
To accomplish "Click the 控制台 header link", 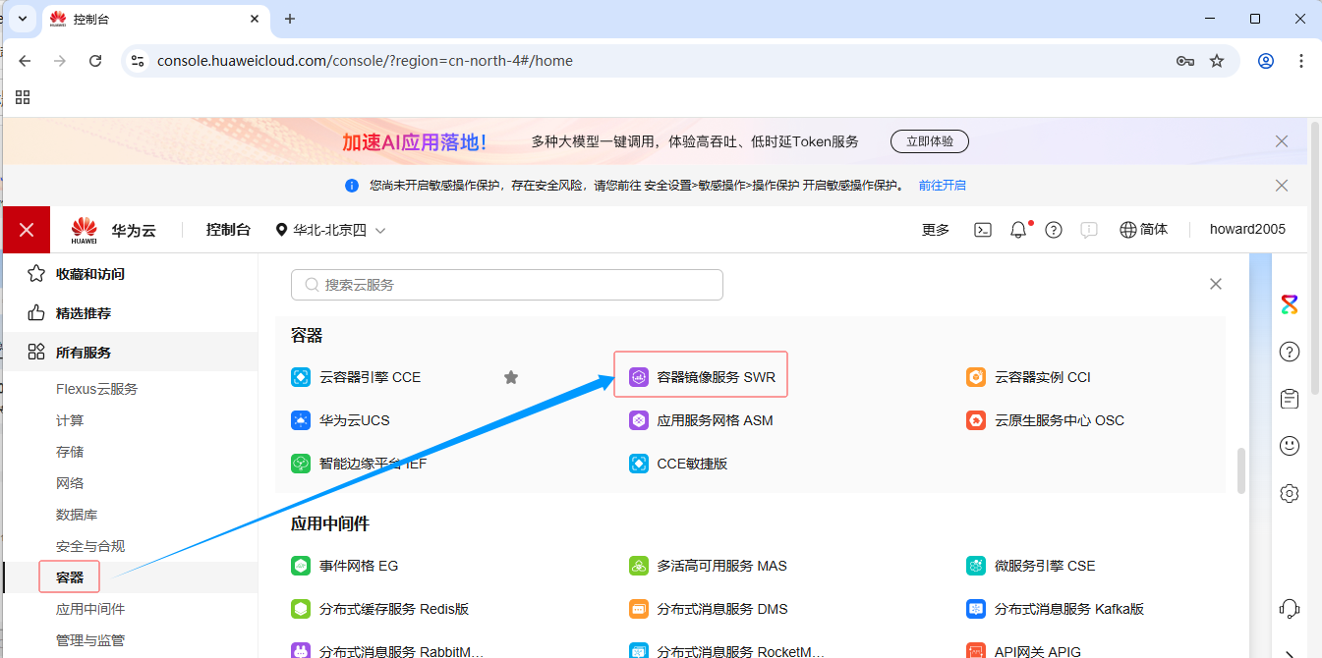I will click(228, 230).
